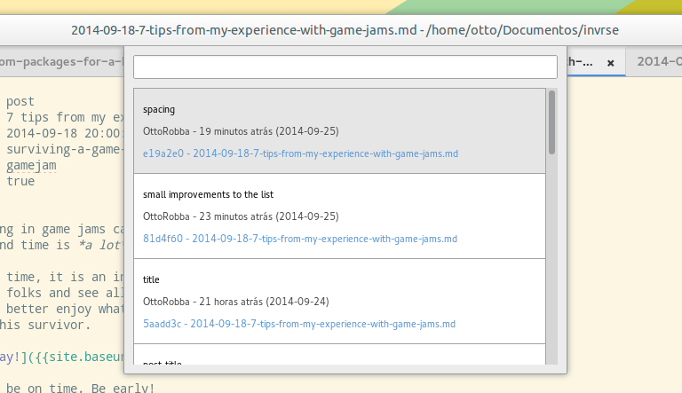Select 'small improvements to the list' commit
Image resolution: width=682 pixels, height=393 pixels.
pos(339,216)
